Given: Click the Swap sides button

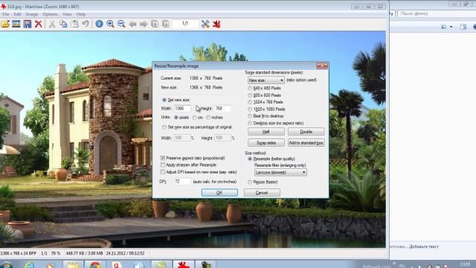Looking at the screenshot, I should pyautogui.click(x=266, y=143).
